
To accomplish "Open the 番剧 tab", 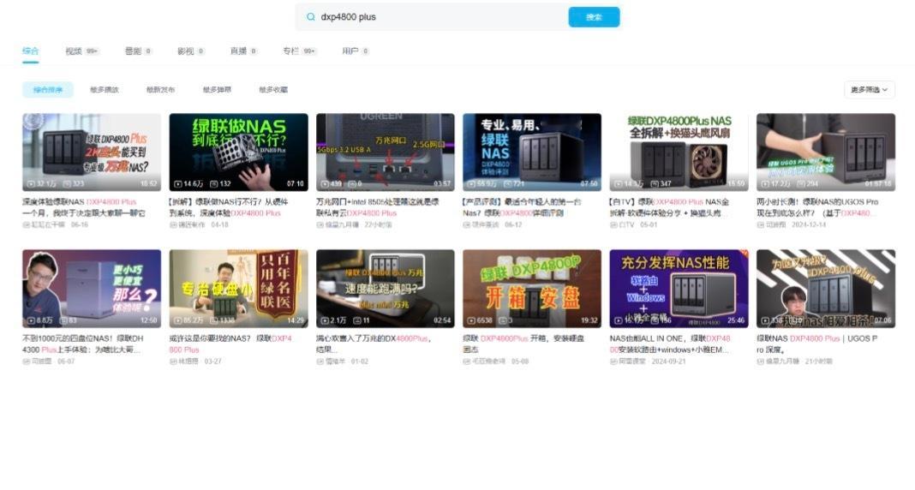I will 138,51.
